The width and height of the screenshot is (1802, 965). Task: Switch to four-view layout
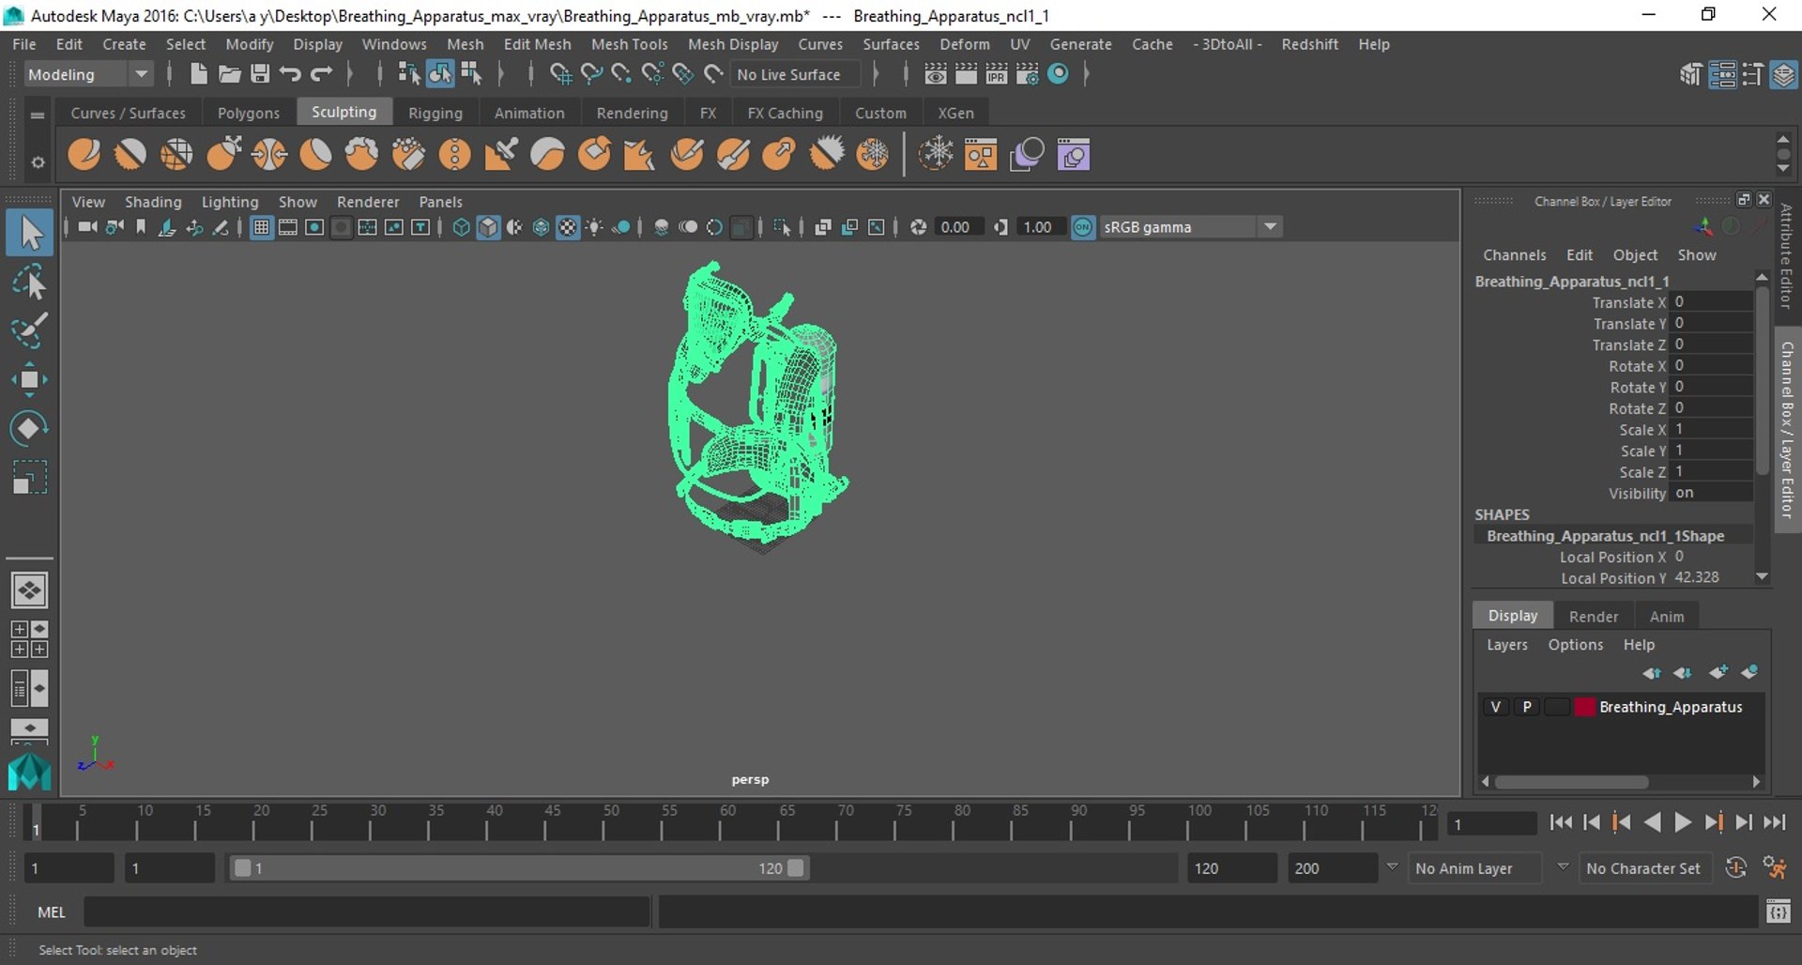coord(29,639)
